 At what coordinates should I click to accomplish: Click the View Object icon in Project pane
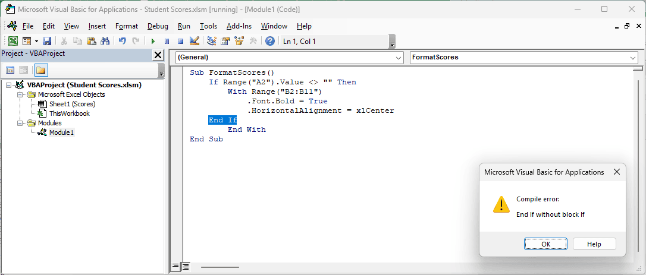[23, 70]
